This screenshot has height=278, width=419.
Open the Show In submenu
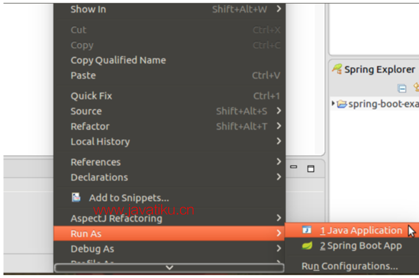(x=170, y=10)
